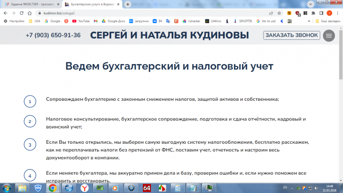Bookmark this page with the star icon
The width and height of the screenshot is (343, 193).
click(279, 13)
